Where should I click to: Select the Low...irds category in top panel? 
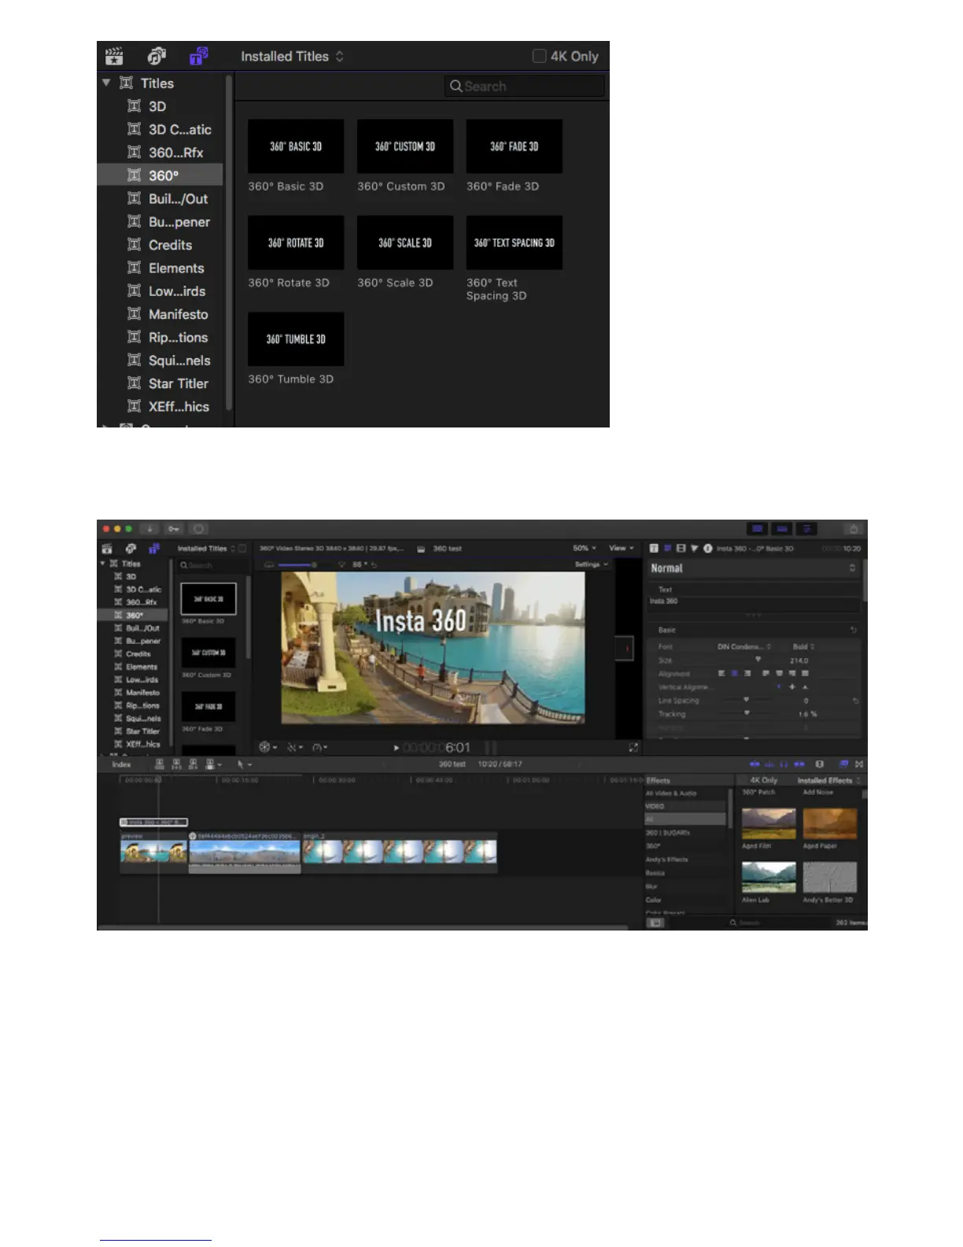pyautogui.click(x=160, y=291)
